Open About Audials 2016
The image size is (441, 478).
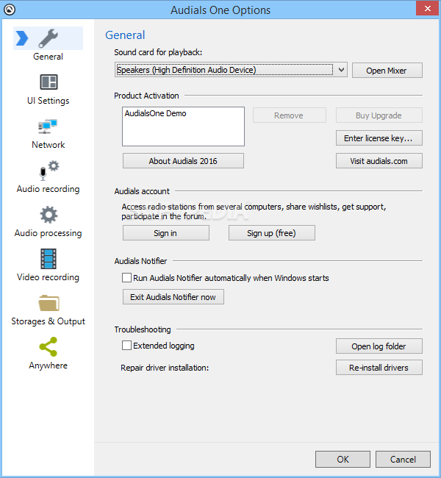[183, 160]
